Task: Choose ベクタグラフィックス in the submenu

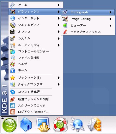Action: pos(88,32)
